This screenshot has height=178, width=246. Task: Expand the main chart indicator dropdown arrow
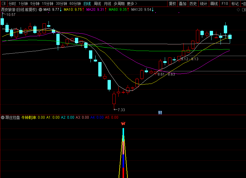tap(40, 10)
